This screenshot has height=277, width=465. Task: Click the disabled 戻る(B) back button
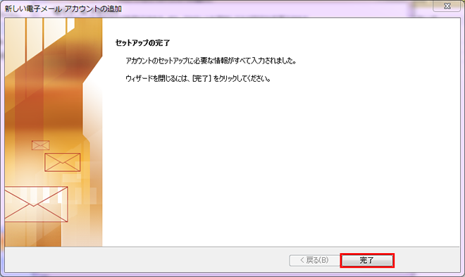pos(314,260)
